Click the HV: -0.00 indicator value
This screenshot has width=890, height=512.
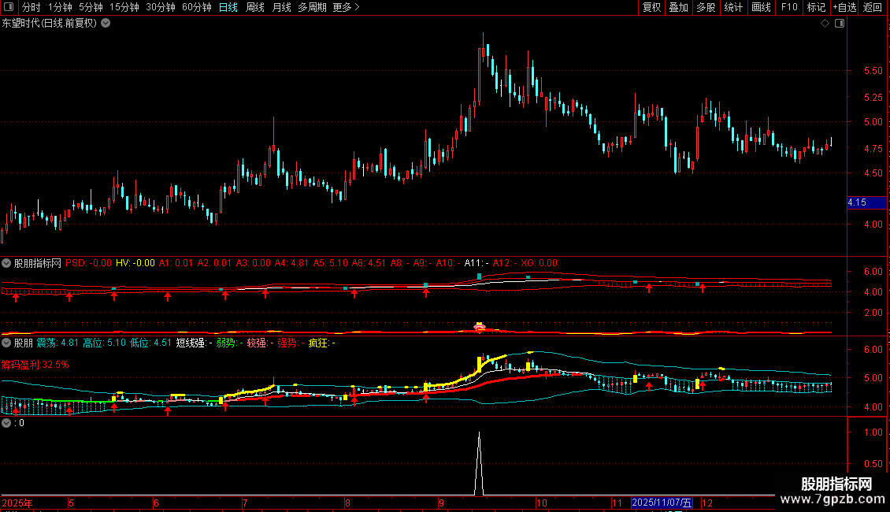pyautogui.click(x=135, y=263)
